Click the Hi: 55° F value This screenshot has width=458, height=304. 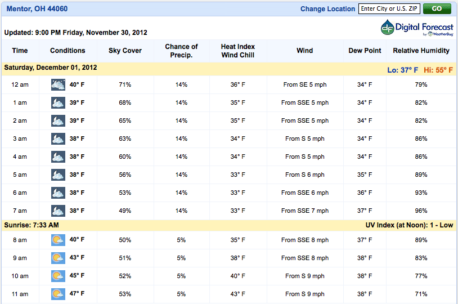tap(438, 70)
